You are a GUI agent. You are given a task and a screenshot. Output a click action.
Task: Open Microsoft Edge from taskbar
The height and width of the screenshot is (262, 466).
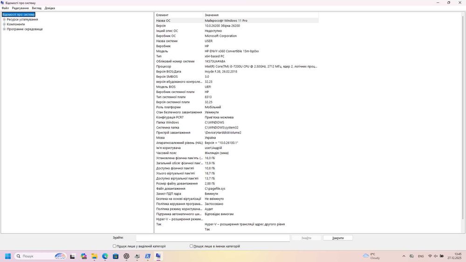(105, 256)
